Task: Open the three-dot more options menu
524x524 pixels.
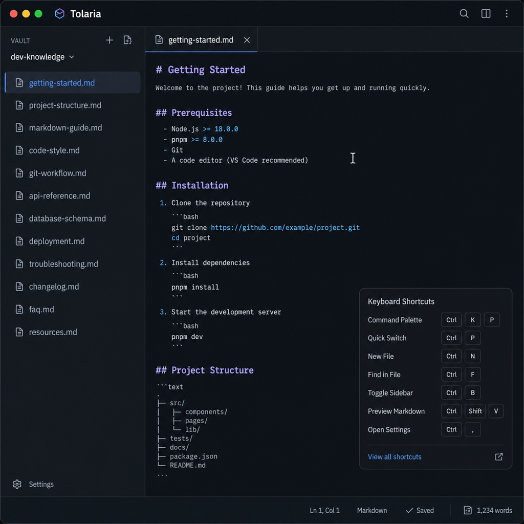Action: [507, 14]
